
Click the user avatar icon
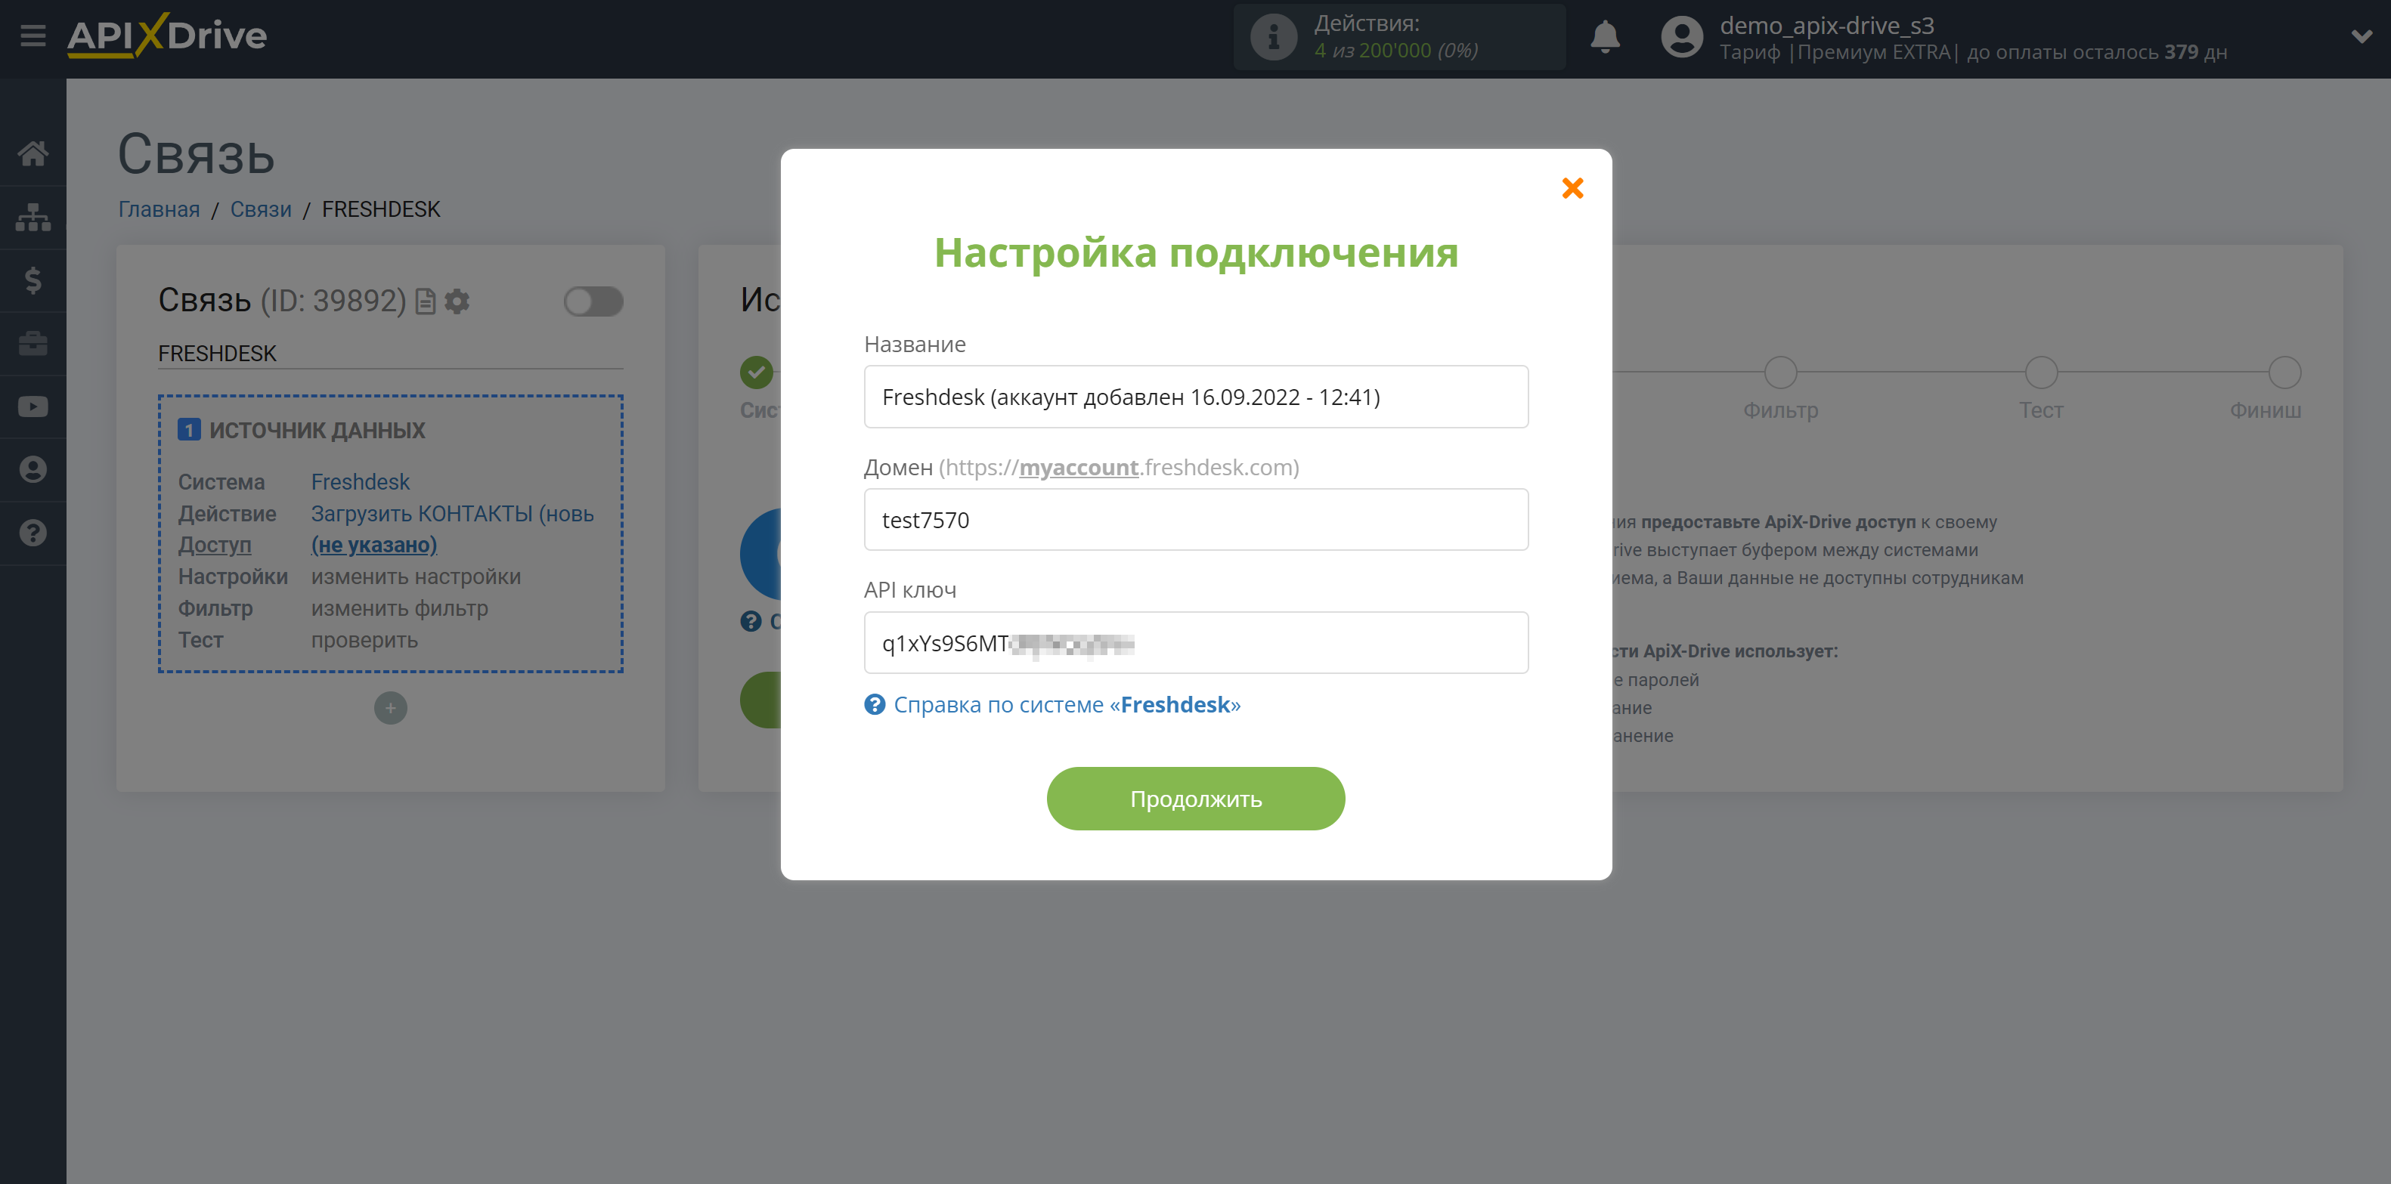(x=1681, y=37)
